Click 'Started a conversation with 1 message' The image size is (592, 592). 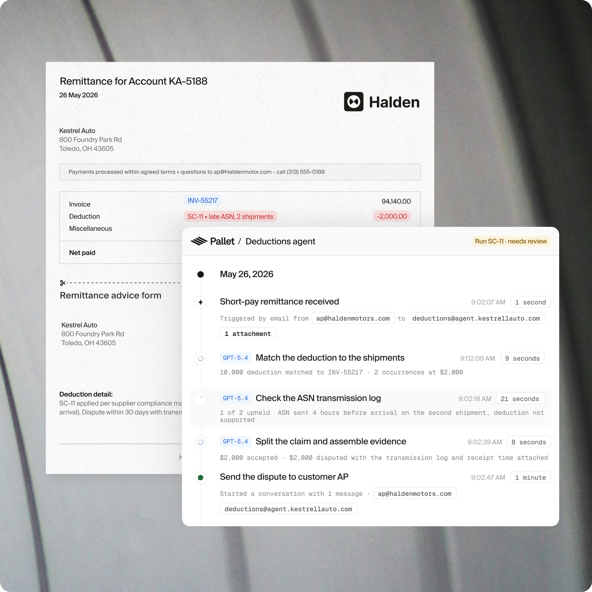[x=291, y=494]
